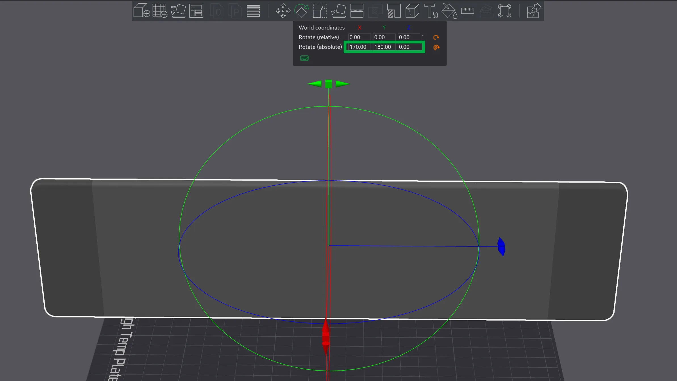Open the Seam painting tool
This screenshot has width=677, height=381.
tap(412, 11)
